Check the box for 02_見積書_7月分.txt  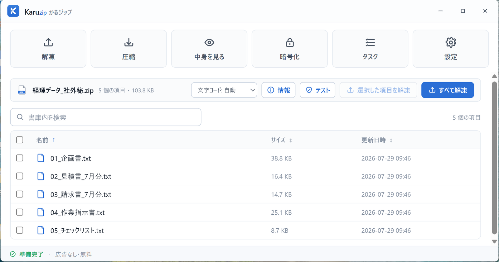pyautogui.click(x=20, y=176)
